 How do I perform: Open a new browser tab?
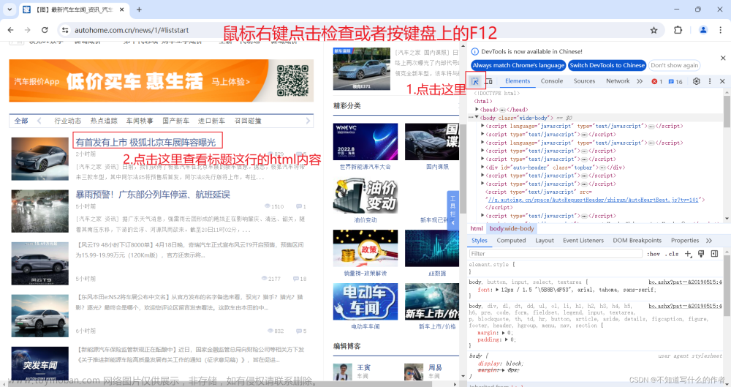coord(139,10)
